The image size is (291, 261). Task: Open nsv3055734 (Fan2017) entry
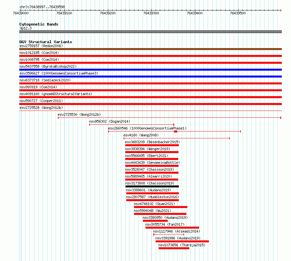click(x=165, y=224)
